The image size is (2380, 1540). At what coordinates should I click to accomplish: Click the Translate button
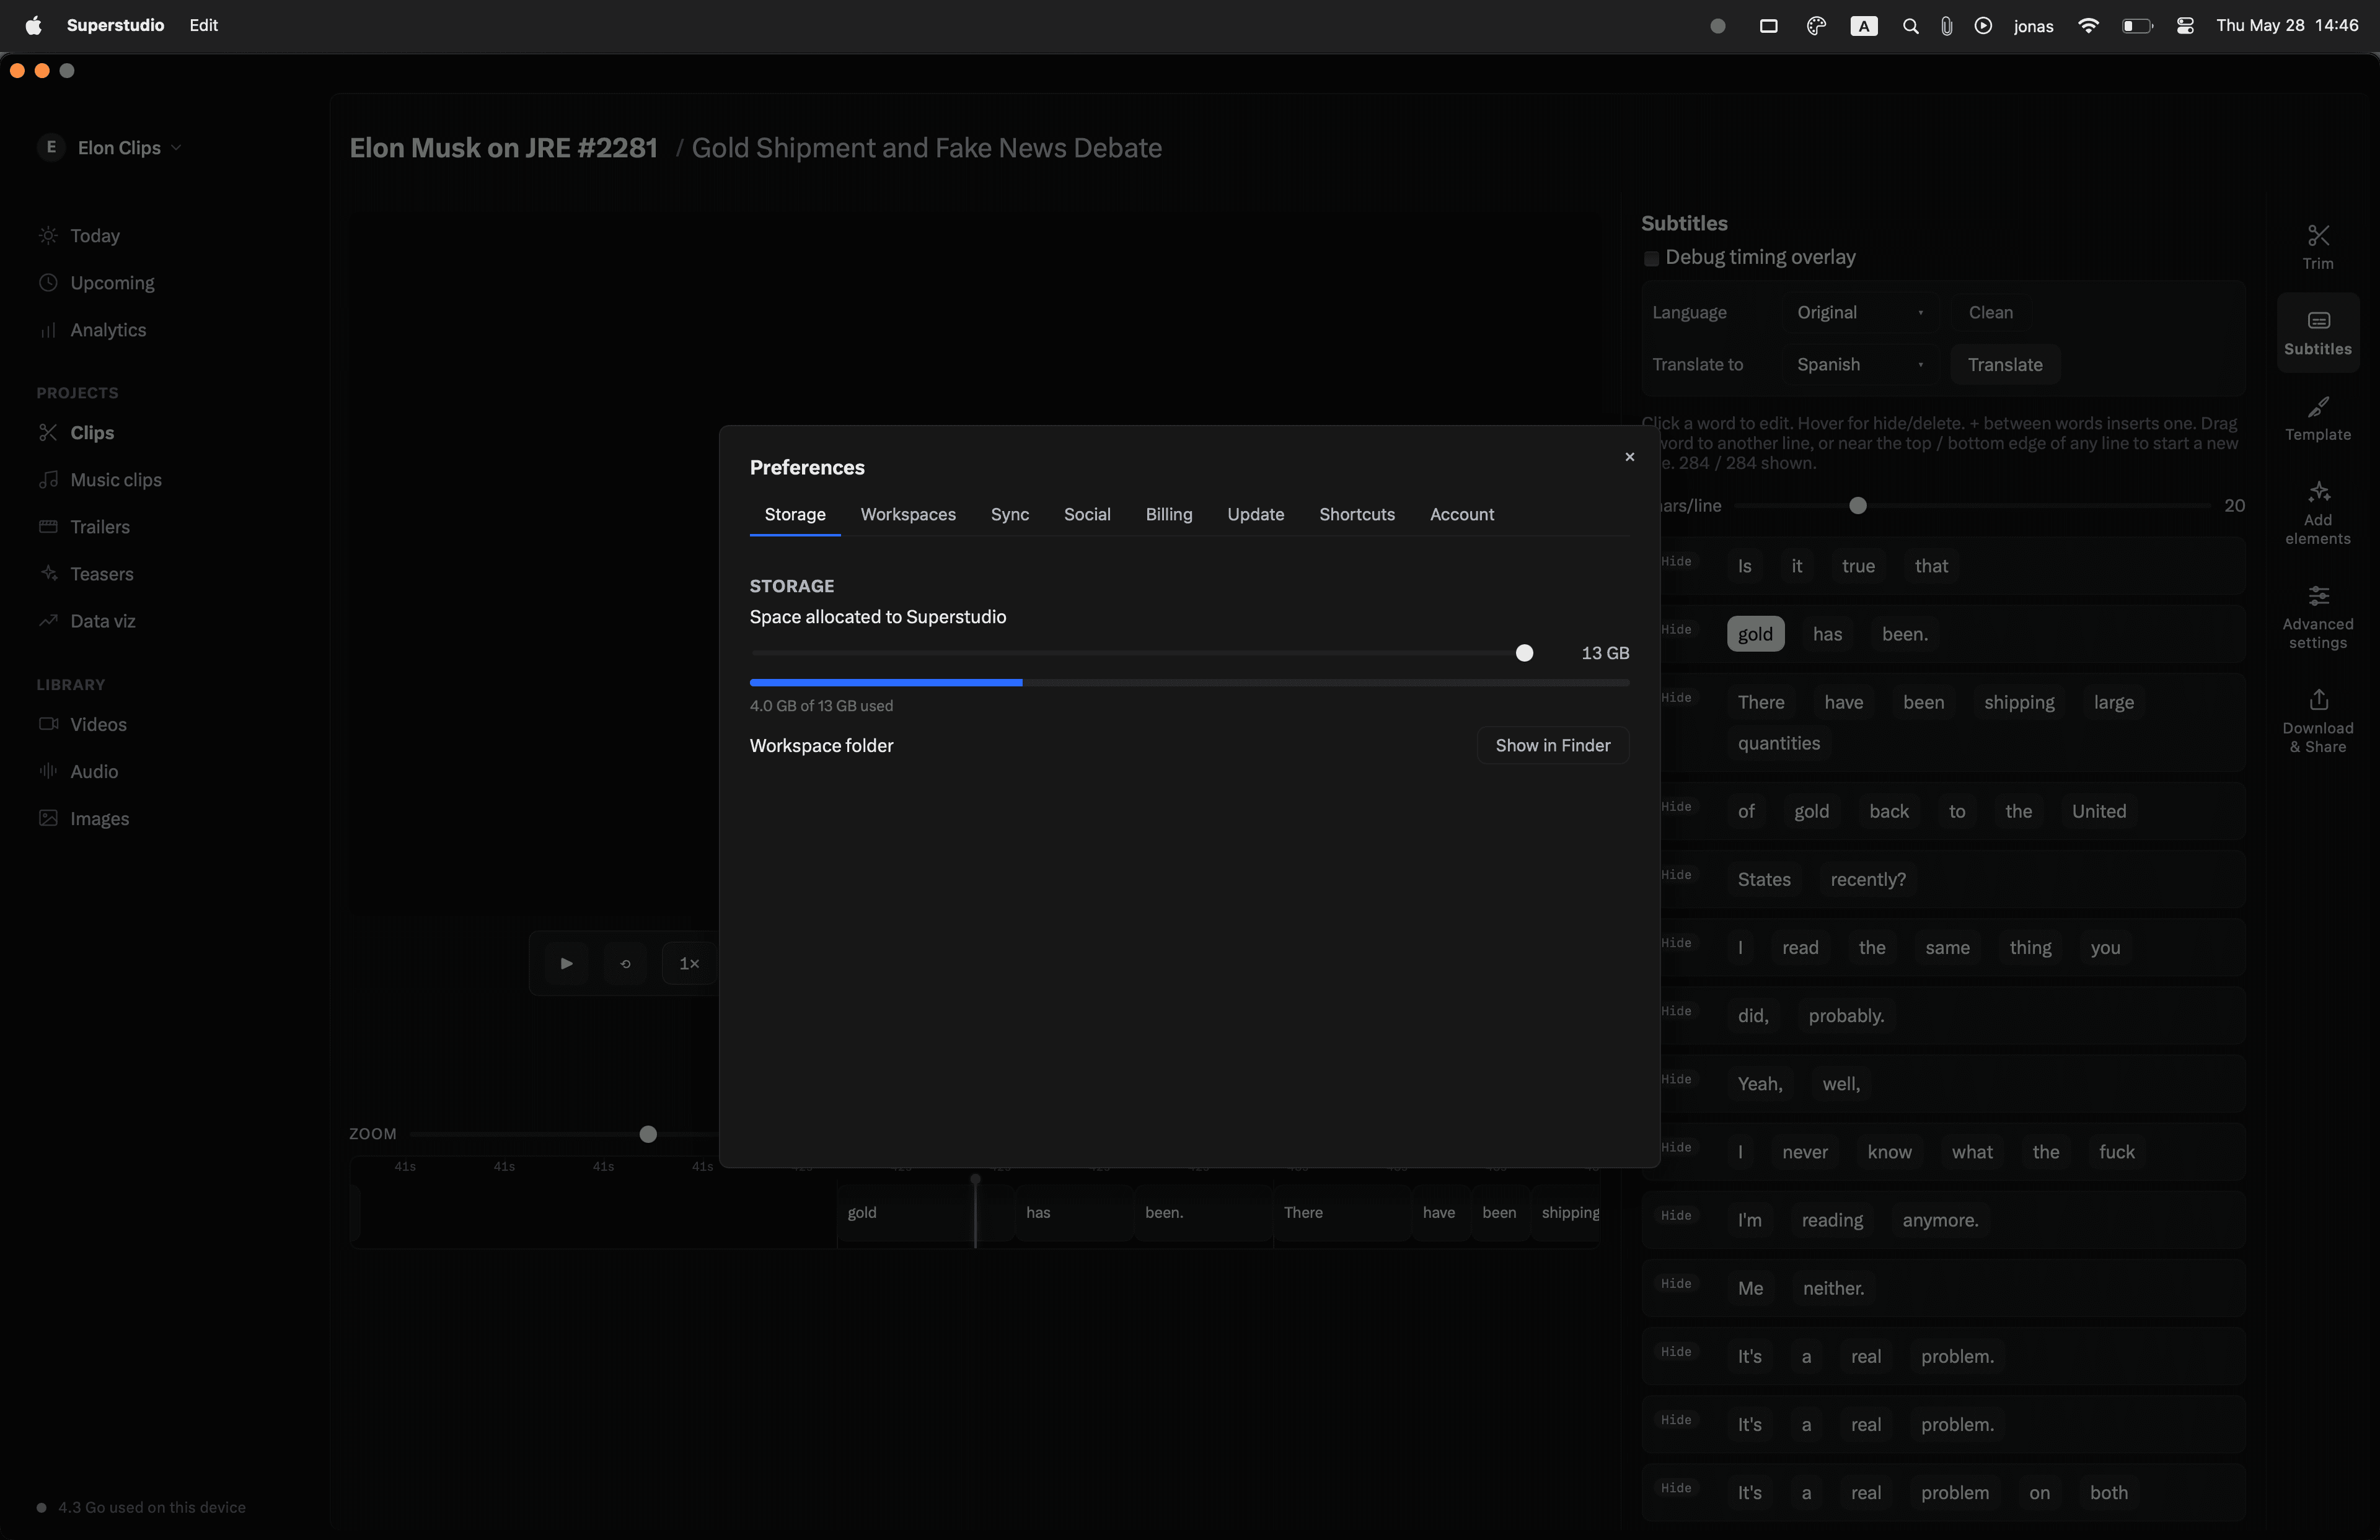(x=2004, y=365)
